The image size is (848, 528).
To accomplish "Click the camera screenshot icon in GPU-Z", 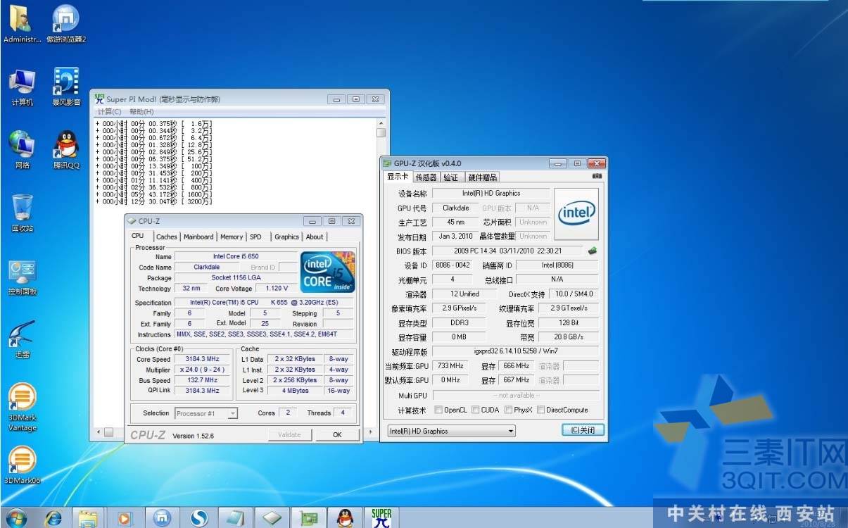I will (x=597, y=176).
